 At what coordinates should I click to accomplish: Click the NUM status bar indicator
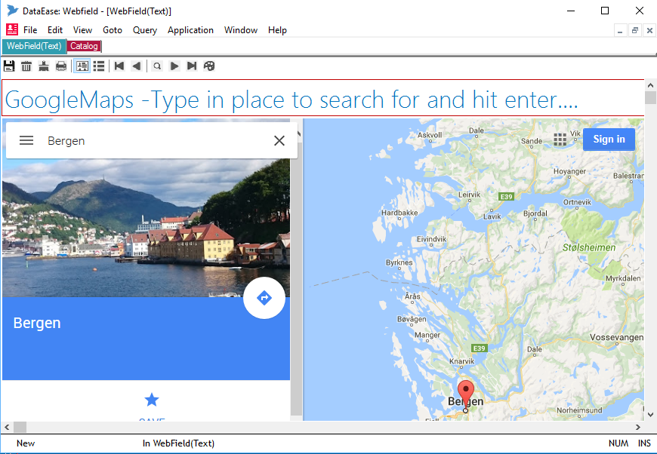pyautogui.click(x=618, y=443)
